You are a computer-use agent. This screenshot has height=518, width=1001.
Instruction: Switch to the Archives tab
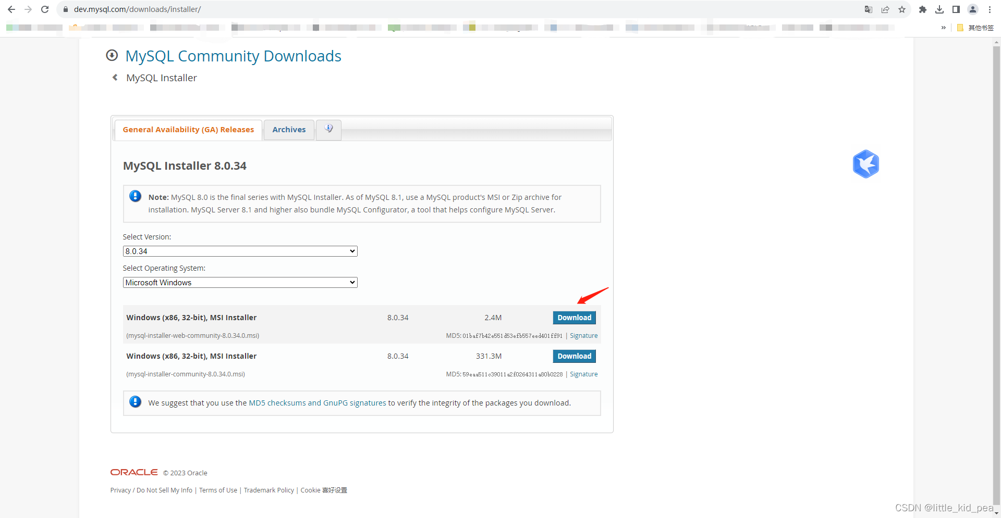pyautogui.click(x=289, y=130)
